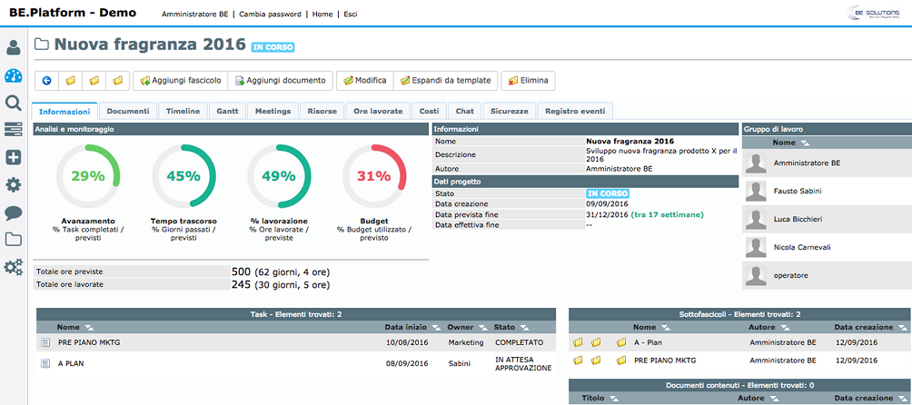Click the document icon beside A PLAN task

45,363
